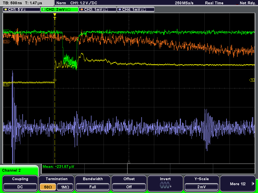This screenshot has height=193, width=258.
Task: Click the Real Time acquisition mode label
Action: (x=214, y=3)
